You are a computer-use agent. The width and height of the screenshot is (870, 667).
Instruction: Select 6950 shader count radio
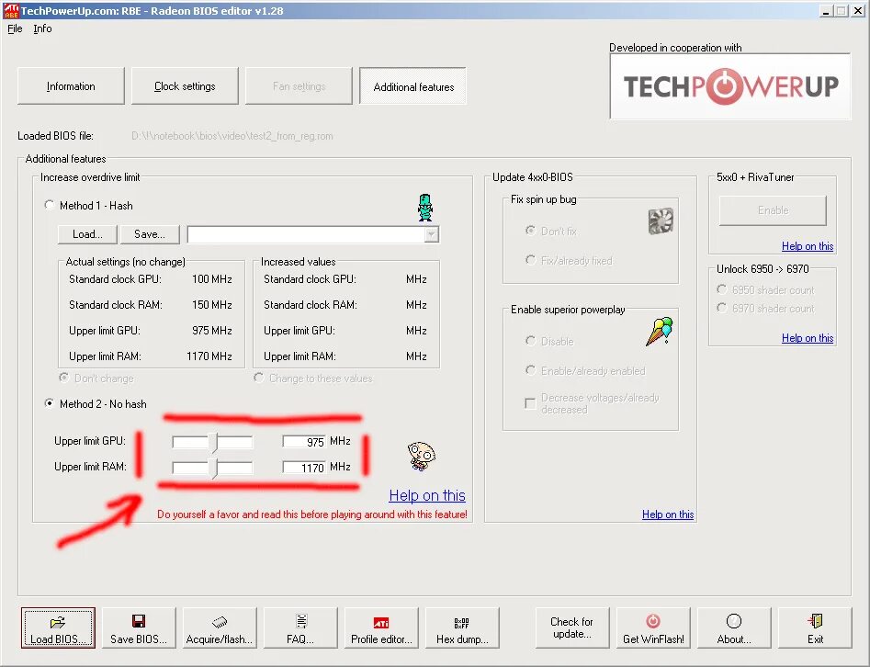(x=722, y=289)
